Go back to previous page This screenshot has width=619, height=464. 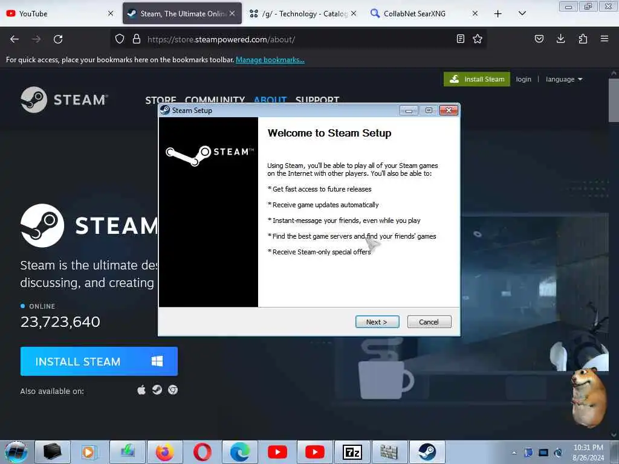[15, 39]
